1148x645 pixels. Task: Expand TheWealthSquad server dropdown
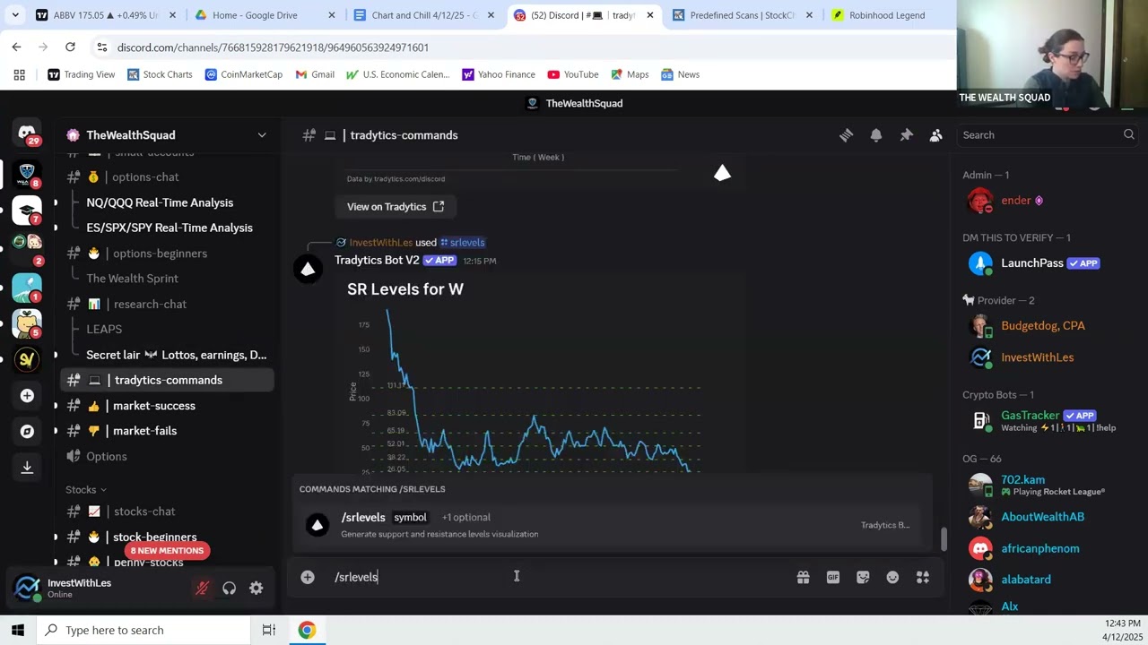point(262,135)
